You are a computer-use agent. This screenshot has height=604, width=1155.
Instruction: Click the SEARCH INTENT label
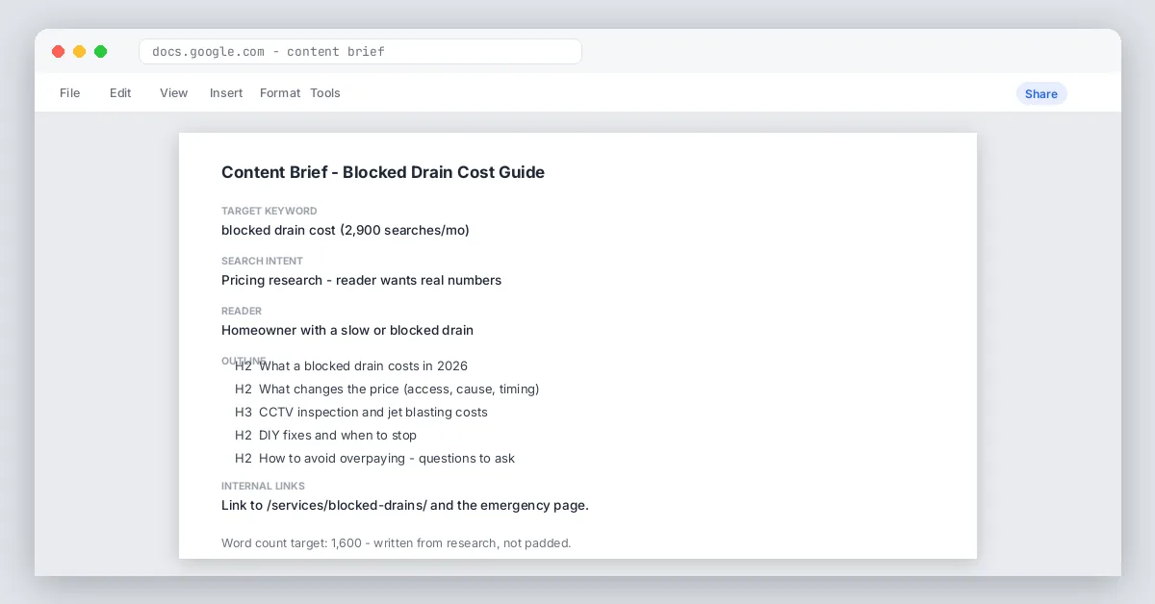pos(262,261)
